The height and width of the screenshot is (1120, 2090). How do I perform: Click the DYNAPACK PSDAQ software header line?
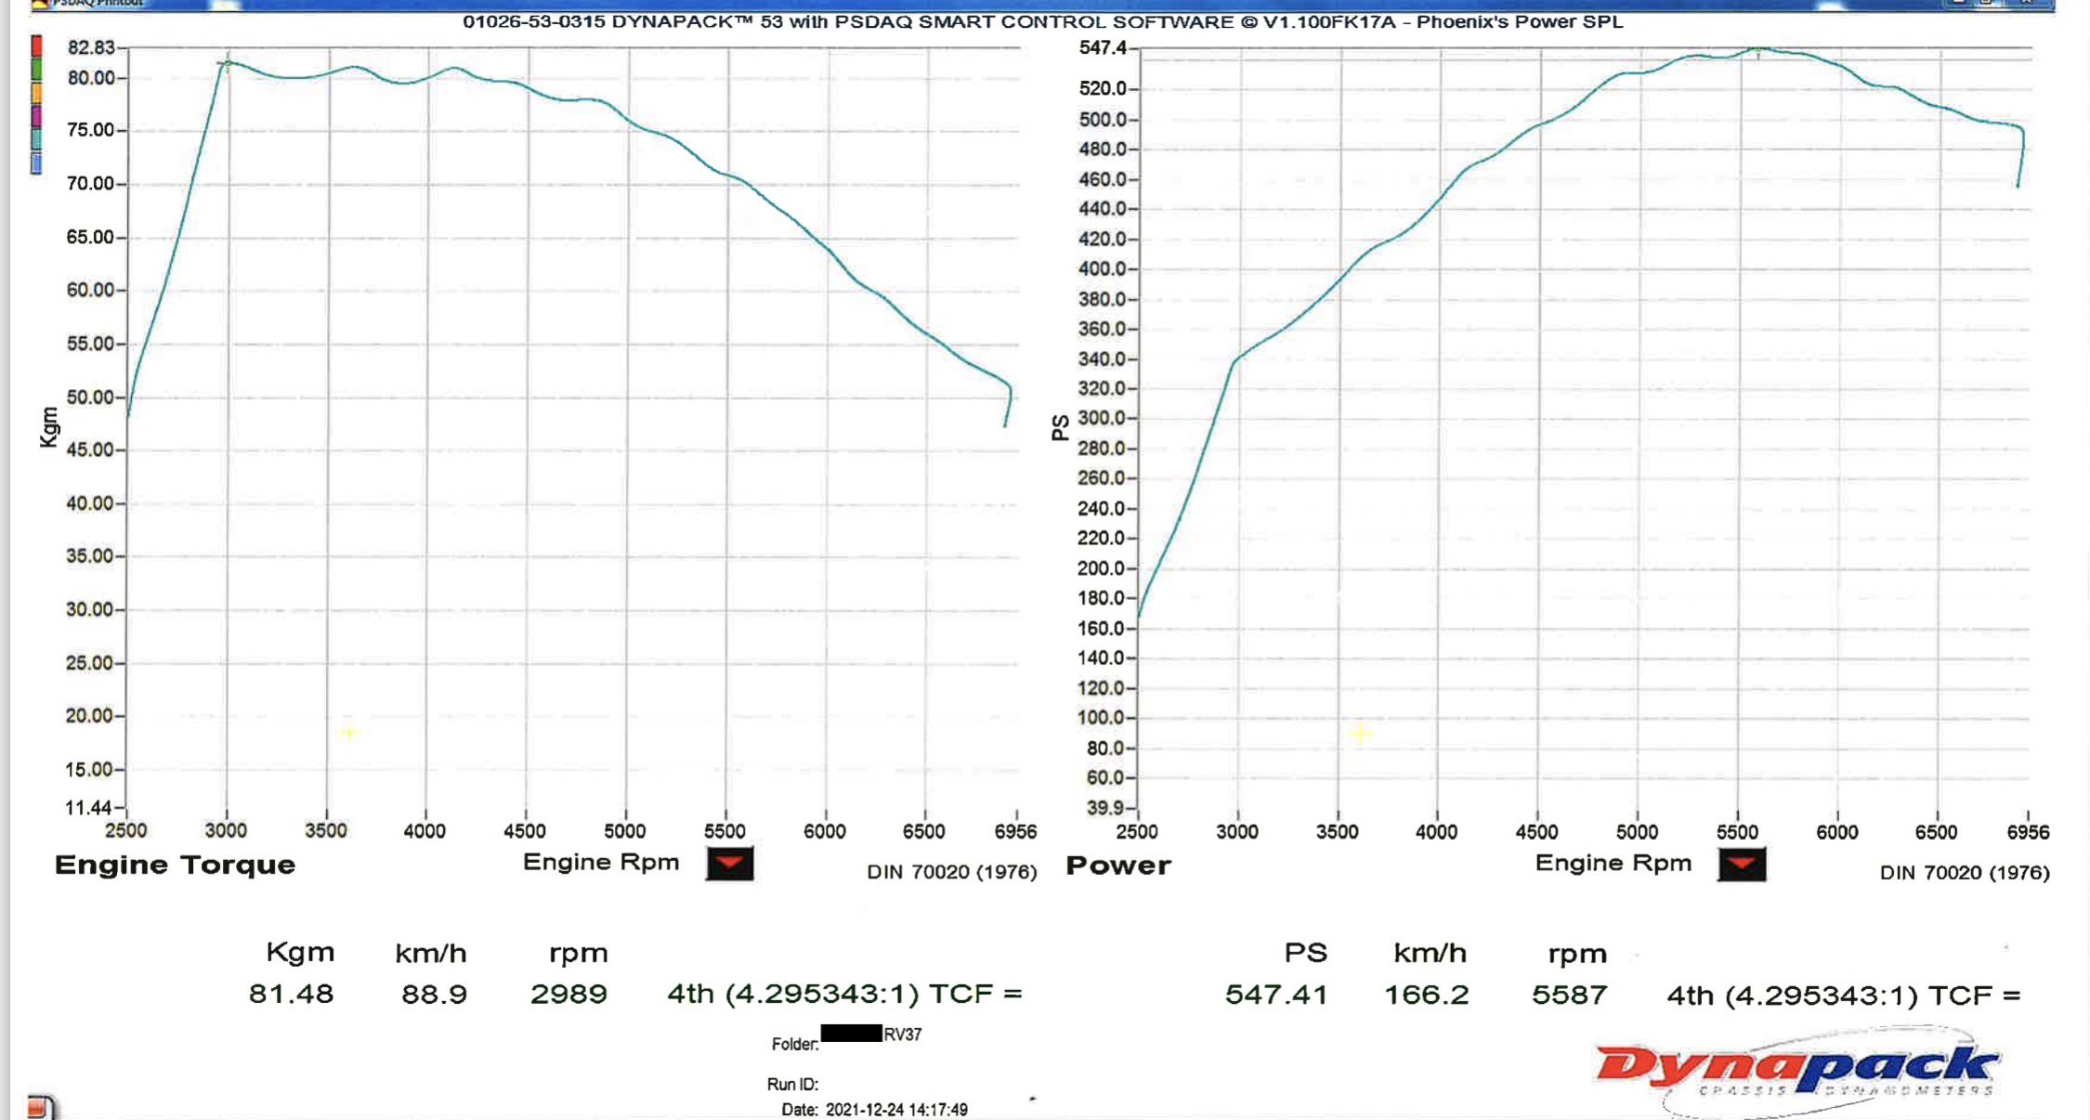(1042, 21)
